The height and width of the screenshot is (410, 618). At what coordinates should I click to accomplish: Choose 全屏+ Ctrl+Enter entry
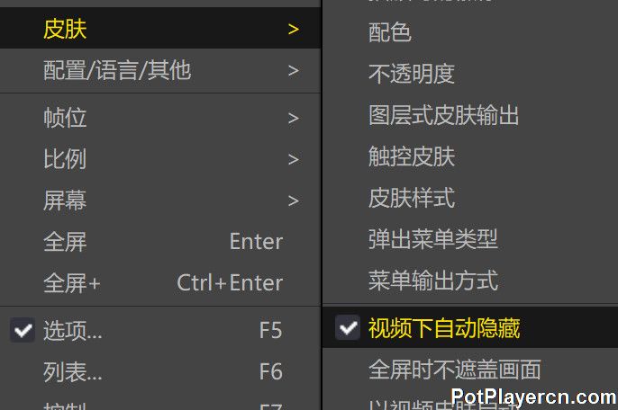coord(160,283)
